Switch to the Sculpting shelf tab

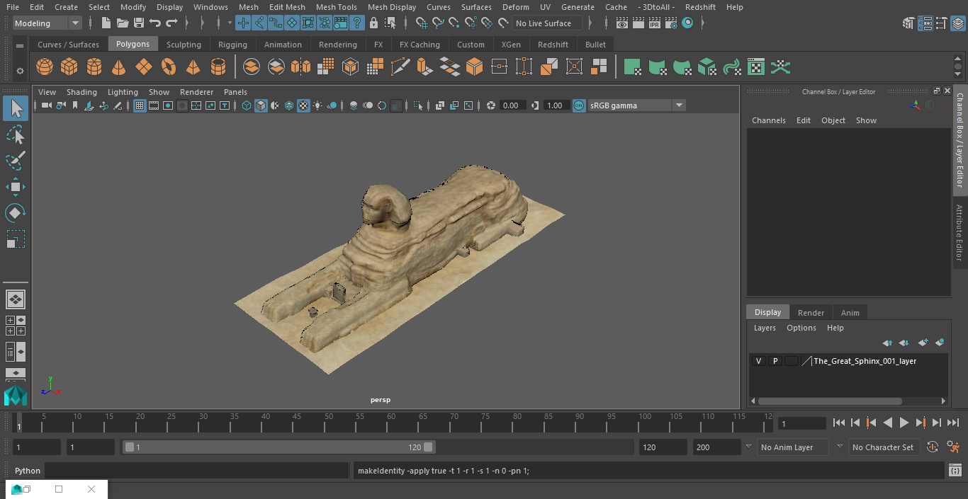click(184, 45)
